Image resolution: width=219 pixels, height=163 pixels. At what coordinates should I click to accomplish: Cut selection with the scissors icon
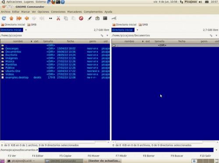coord(58,18)
